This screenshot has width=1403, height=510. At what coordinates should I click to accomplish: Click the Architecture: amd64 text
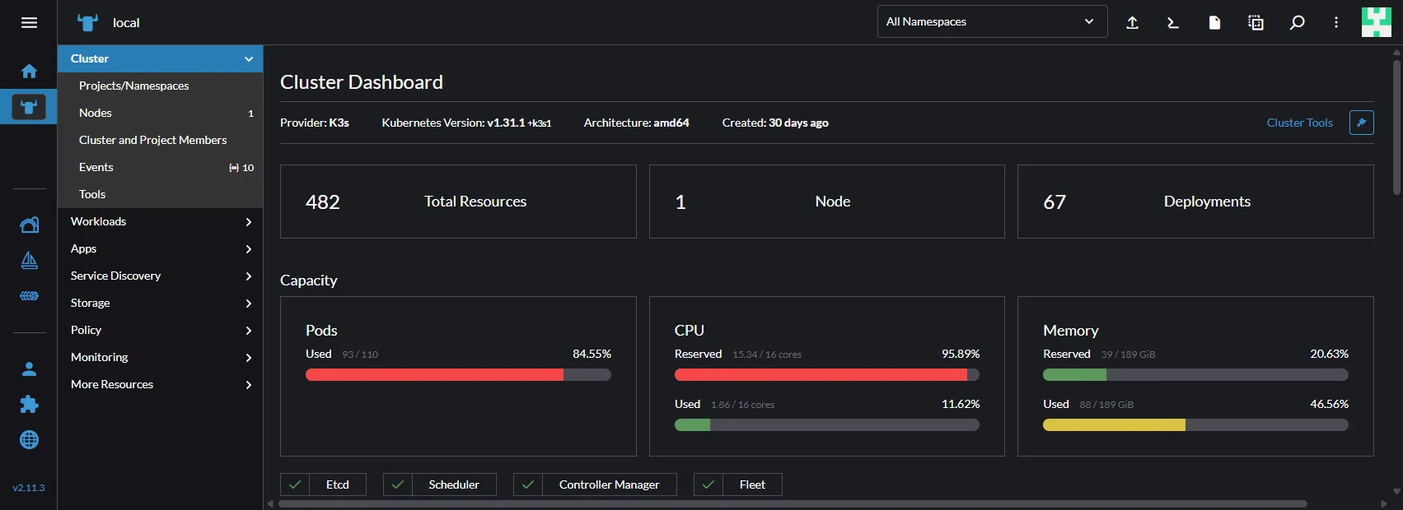tap(636, 123)
